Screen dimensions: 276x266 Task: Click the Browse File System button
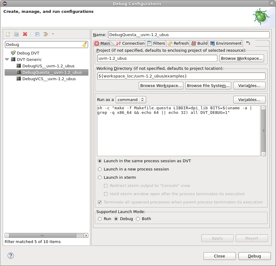208,85
